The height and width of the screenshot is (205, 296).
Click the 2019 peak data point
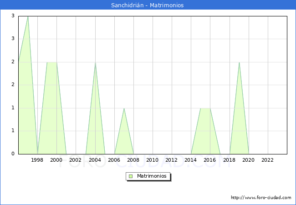coord(239,62)
